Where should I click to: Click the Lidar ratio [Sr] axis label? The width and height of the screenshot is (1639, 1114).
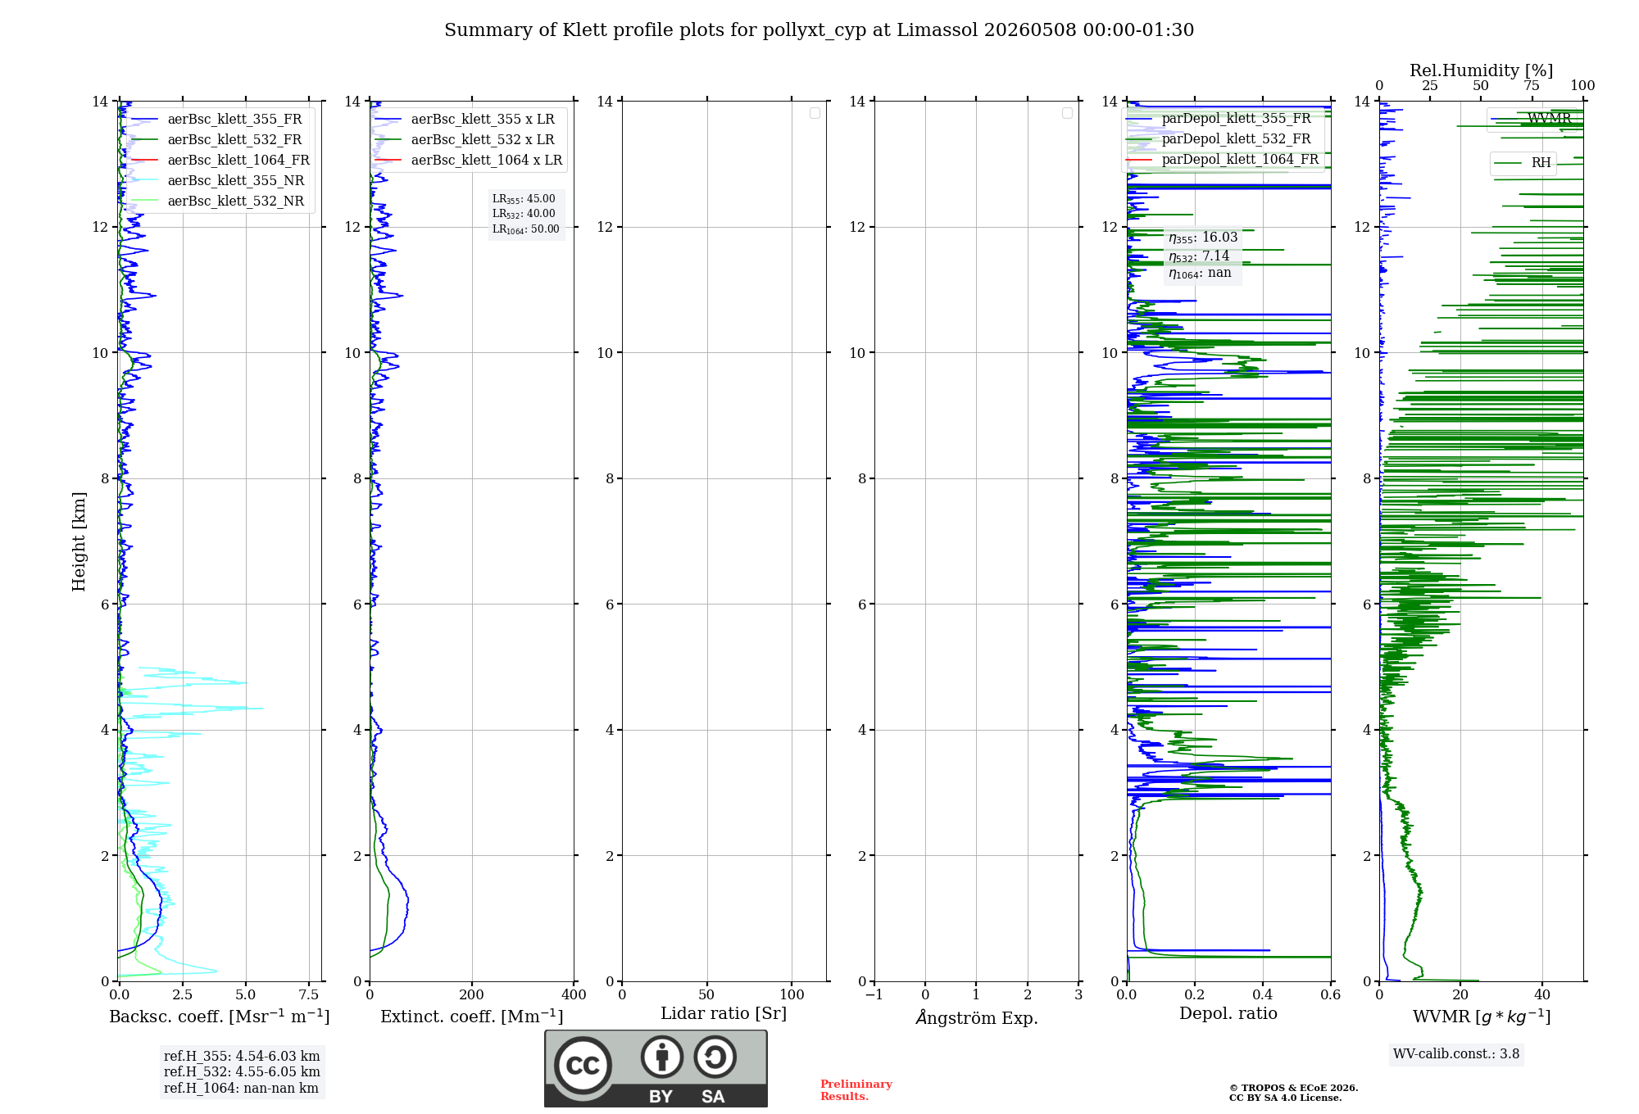tap(724, 1014)
